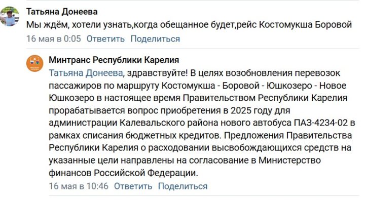Click the word здравствуйте in the reply
This screenshot has height=200, width=365.
(x=157, y=73)
